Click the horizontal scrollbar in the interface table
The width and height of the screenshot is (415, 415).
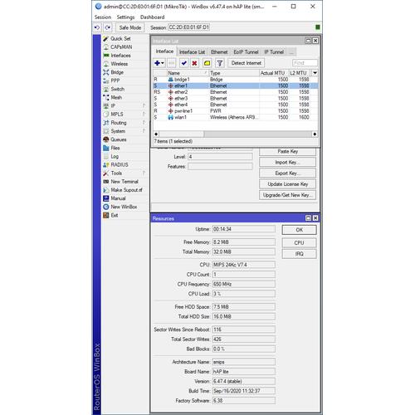coord(236,134)
